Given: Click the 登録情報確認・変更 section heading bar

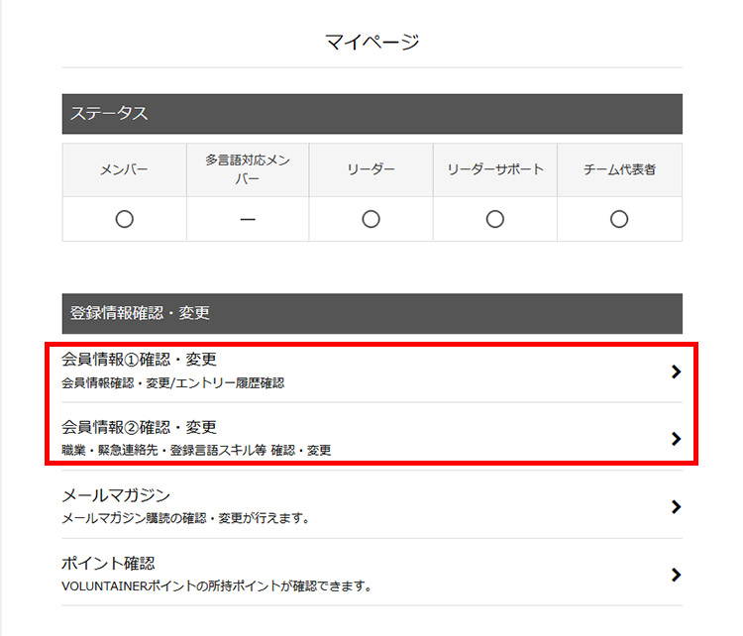Looking at the screenshot, I should (x=371, y=313).
